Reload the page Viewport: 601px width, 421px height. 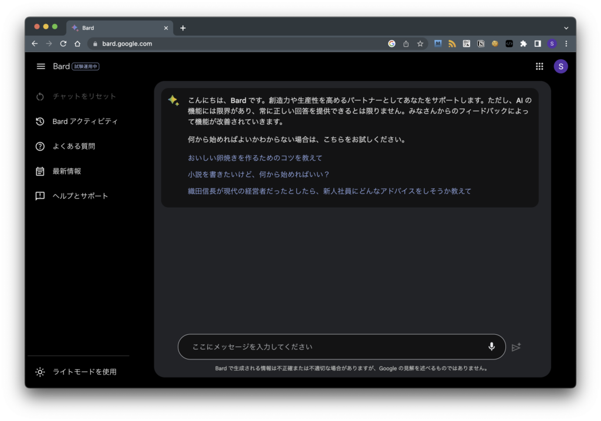pos(63,43)
